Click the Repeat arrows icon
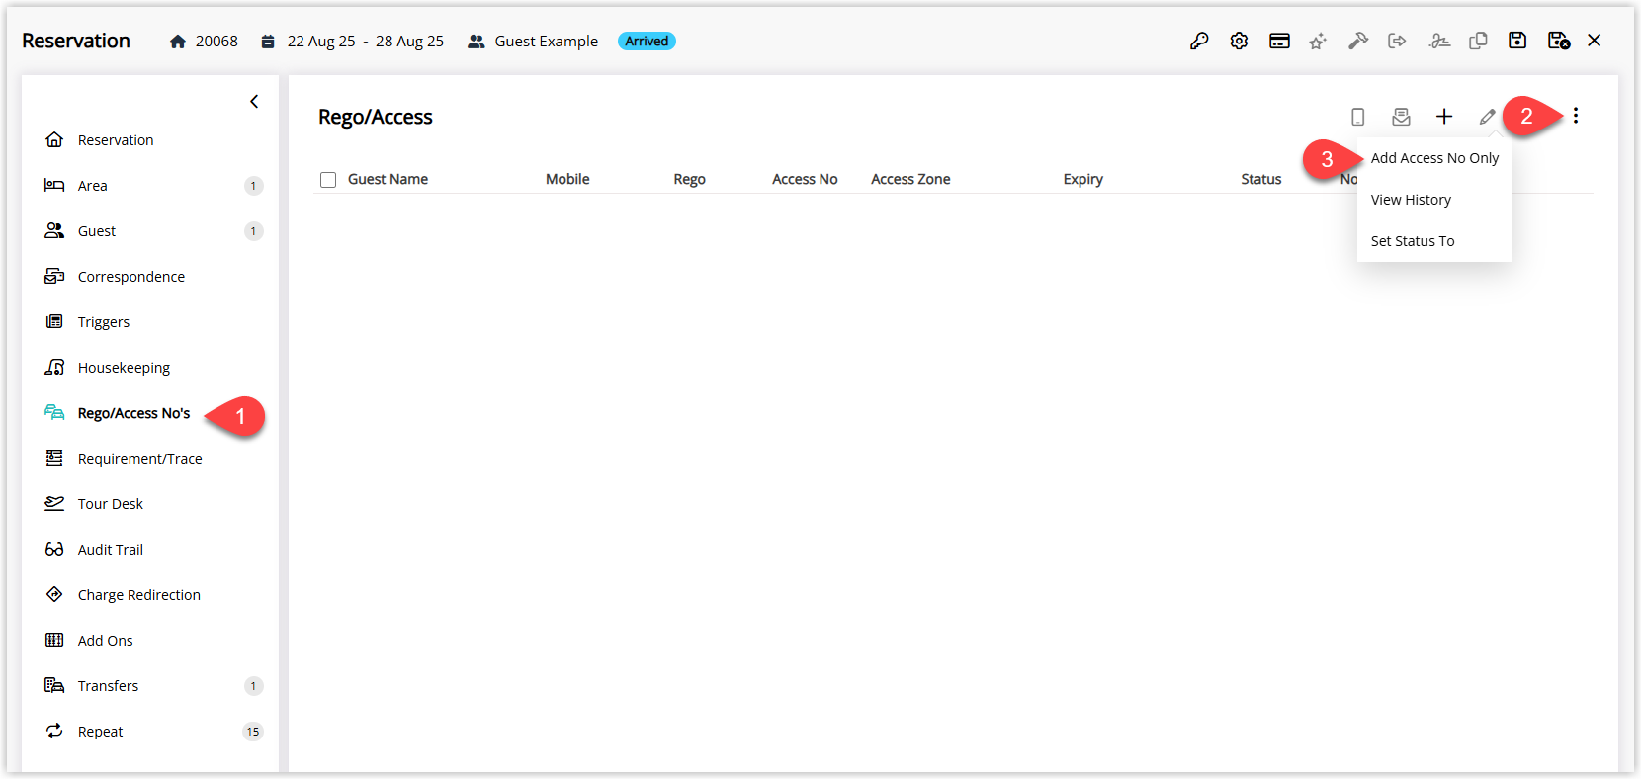This screenshot has height=780, width=1642. [54, 731]
